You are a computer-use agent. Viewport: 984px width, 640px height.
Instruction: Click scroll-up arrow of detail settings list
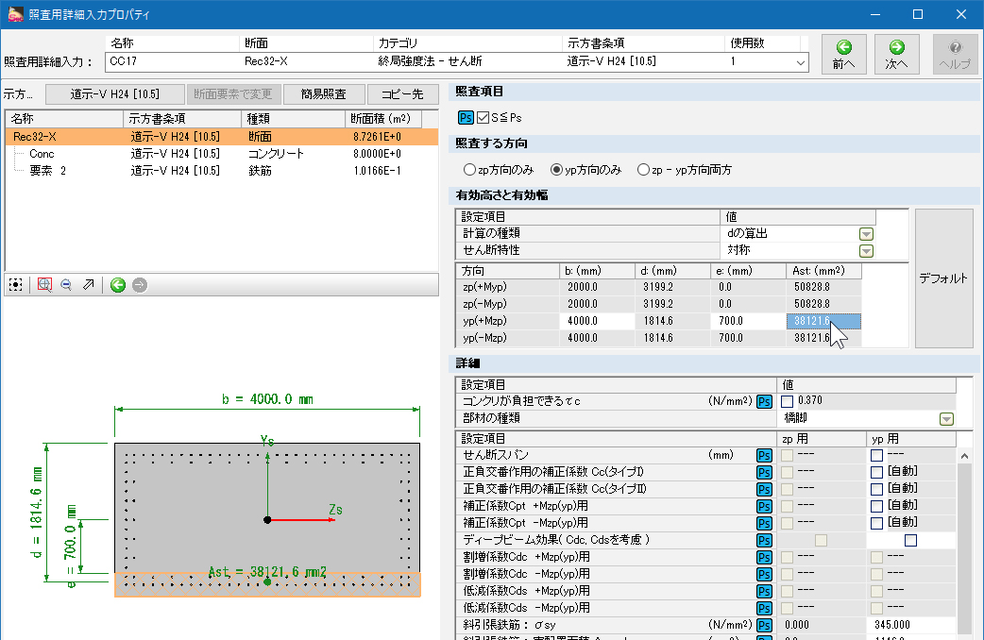(964, 456)
